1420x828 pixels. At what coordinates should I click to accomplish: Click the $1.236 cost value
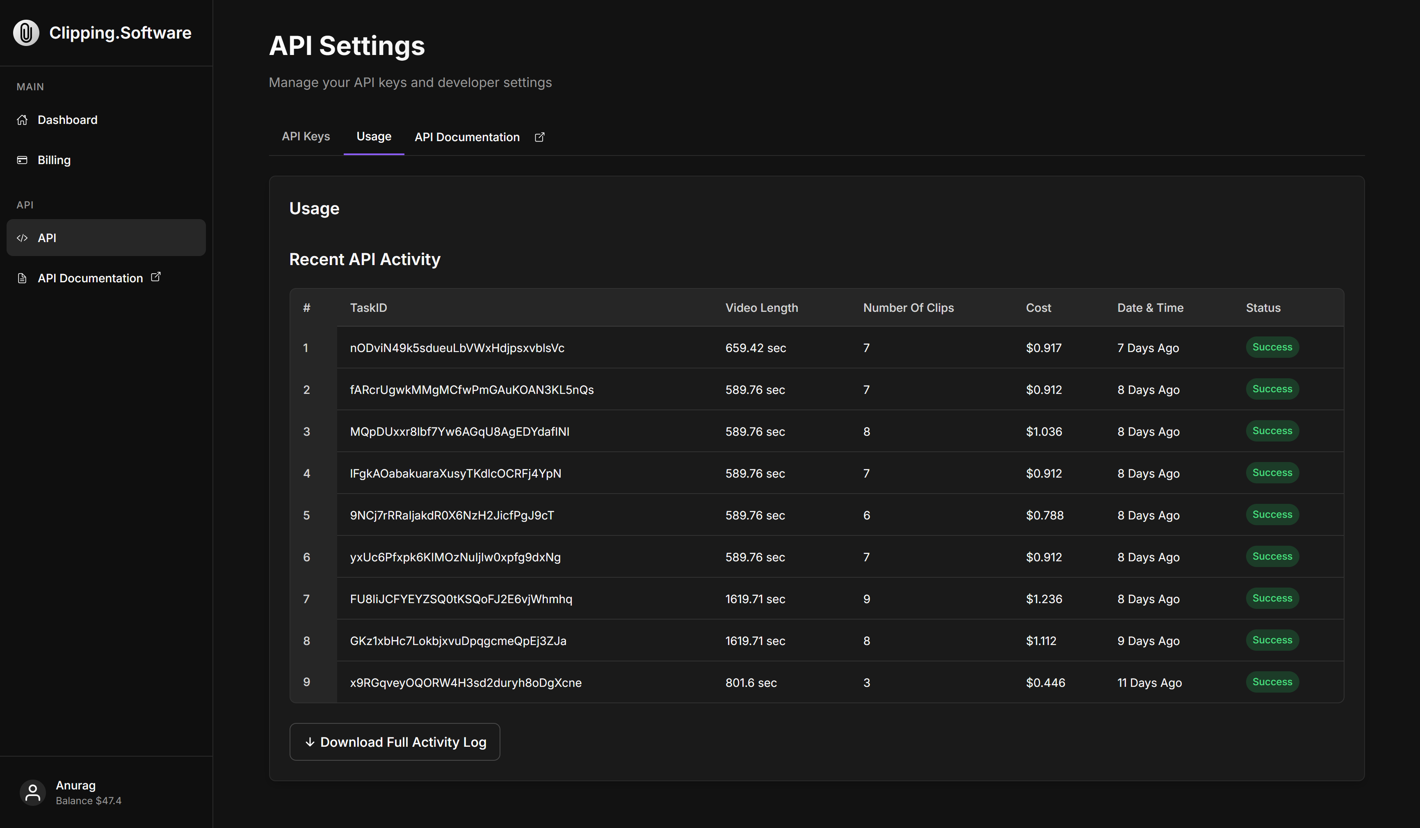coord(1044,599)
